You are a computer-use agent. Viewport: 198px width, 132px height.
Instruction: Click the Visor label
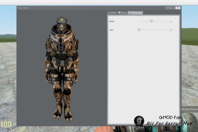point(111,30)
